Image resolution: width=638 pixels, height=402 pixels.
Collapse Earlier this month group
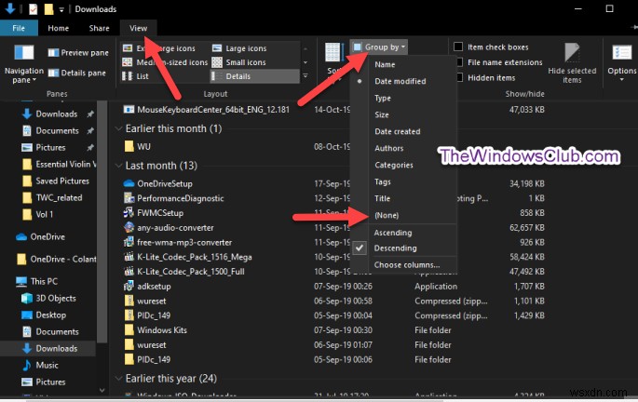pos(118,128)
